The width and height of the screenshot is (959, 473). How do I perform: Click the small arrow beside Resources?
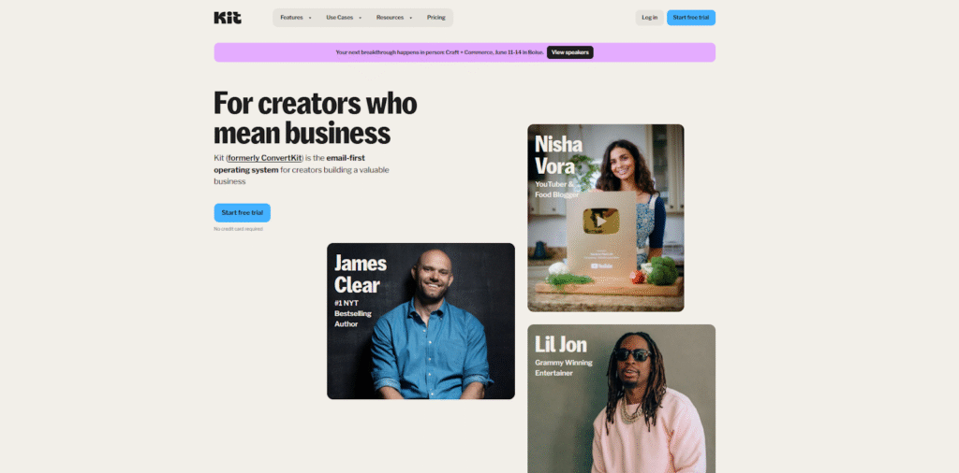pyautogui.click(x=410, y=18)
